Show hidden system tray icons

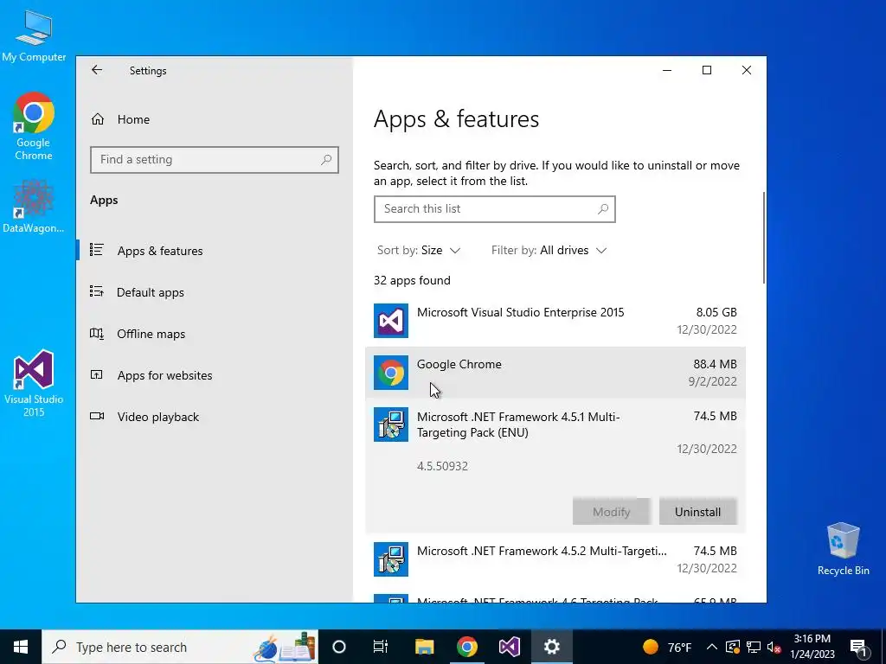click(712, 647)
